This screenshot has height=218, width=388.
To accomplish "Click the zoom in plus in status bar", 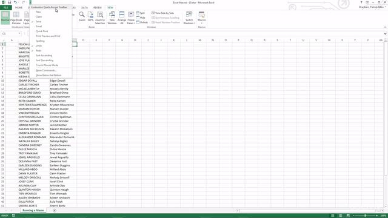I will 377,216.
